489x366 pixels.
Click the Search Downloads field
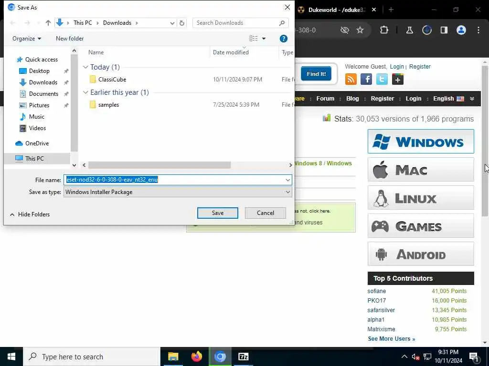241,23
